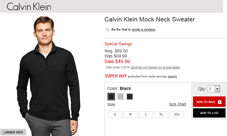
Task: Open the Qty dropdown arrow
Action: 217,89
